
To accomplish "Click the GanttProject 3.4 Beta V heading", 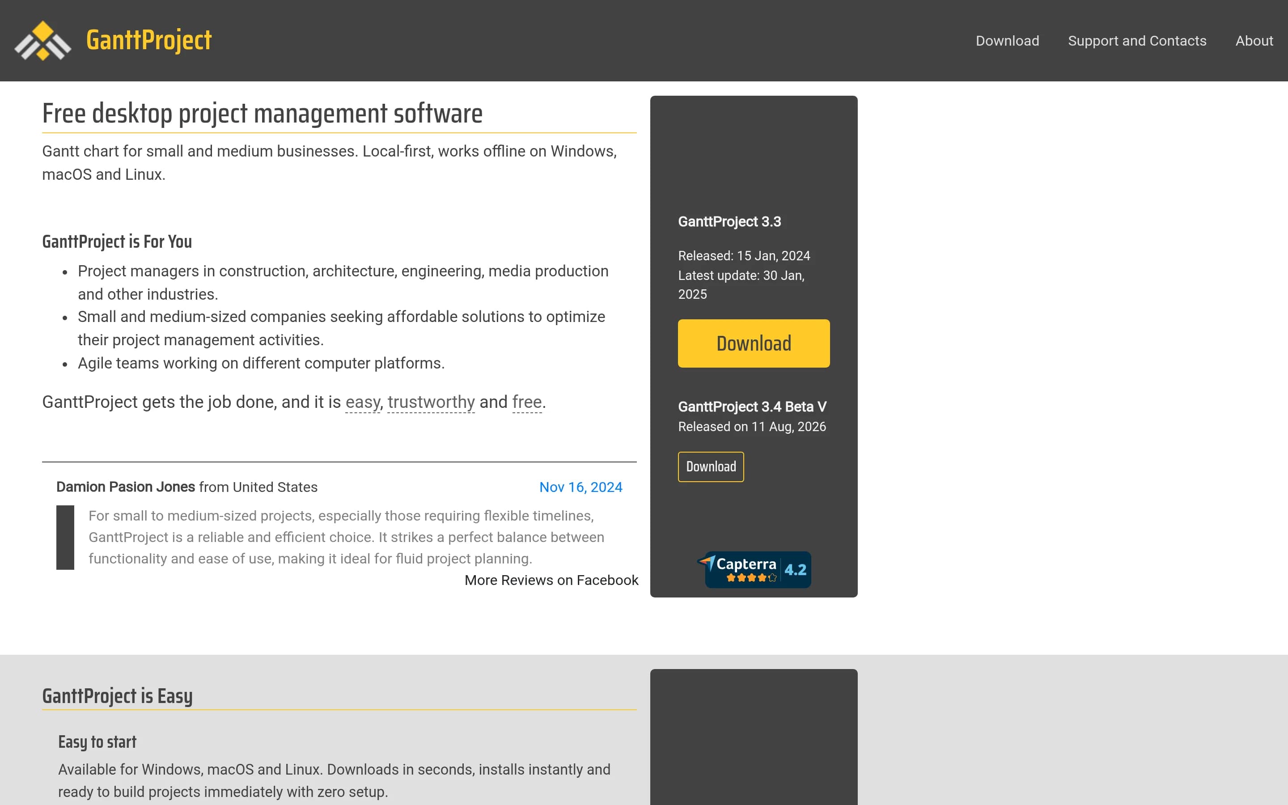I will [x=752, y=407].
